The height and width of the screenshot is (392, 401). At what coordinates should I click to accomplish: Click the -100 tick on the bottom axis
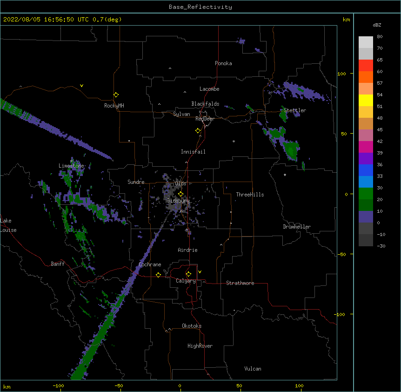pos(58,385)
